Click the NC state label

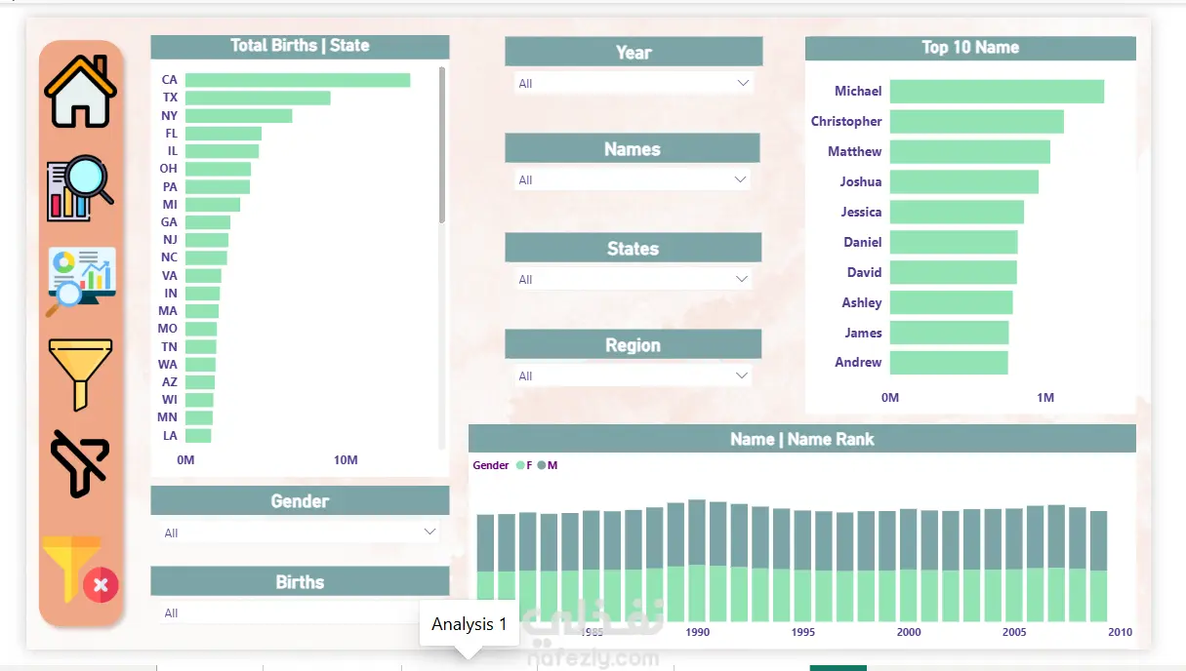(170, 257)
